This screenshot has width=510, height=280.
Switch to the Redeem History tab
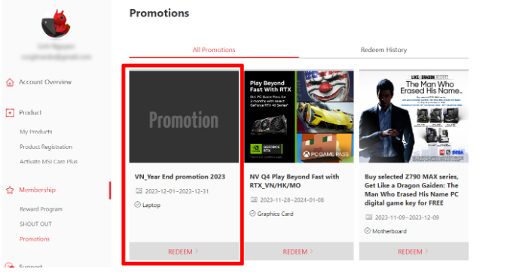[383, 50]
